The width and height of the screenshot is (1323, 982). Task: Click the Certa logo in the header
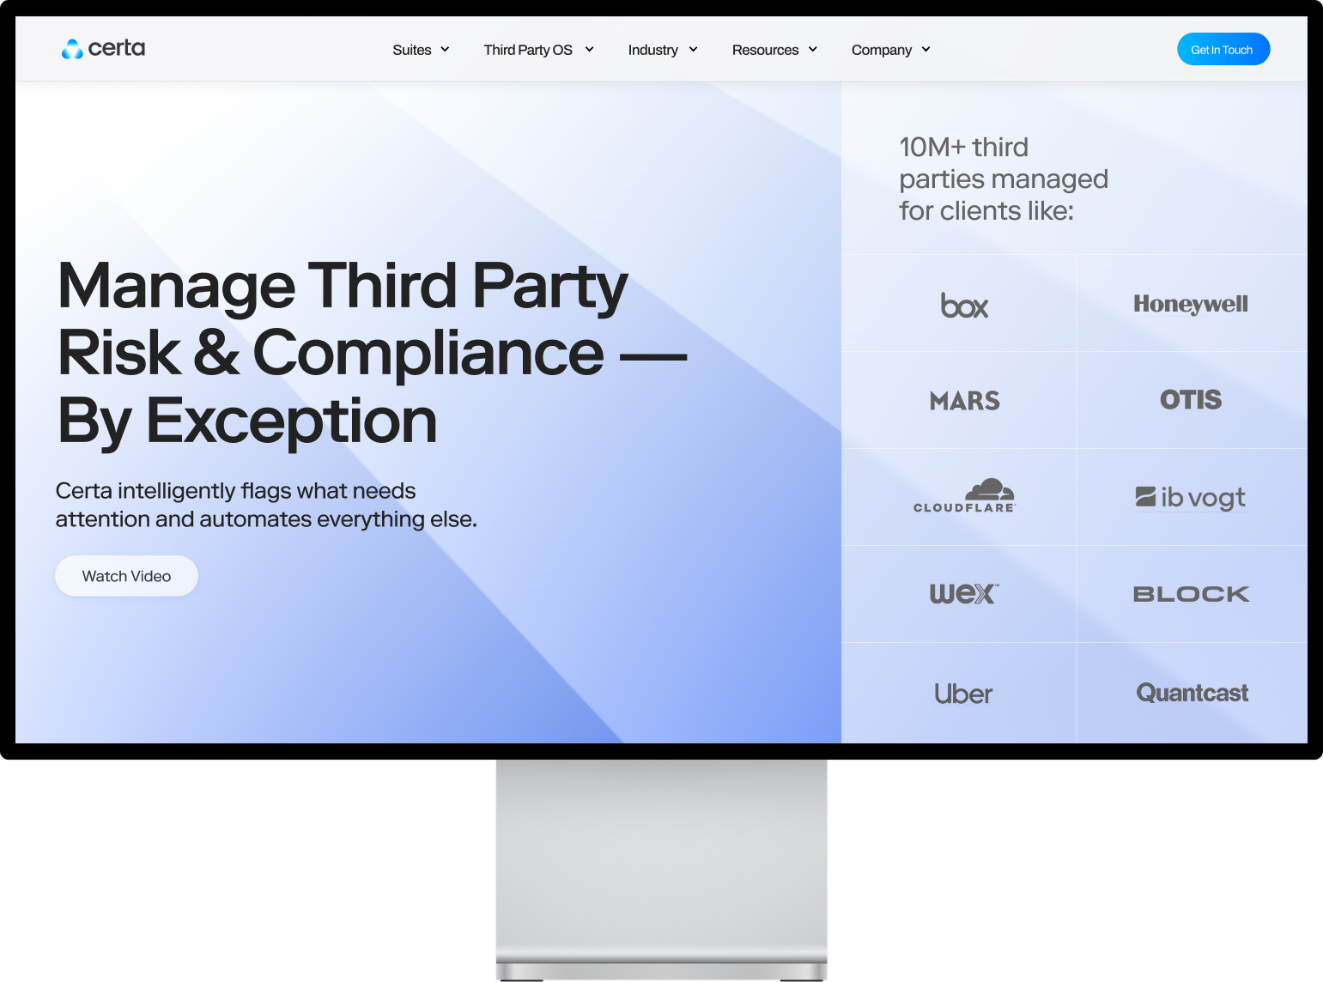[x=103, y=49]
